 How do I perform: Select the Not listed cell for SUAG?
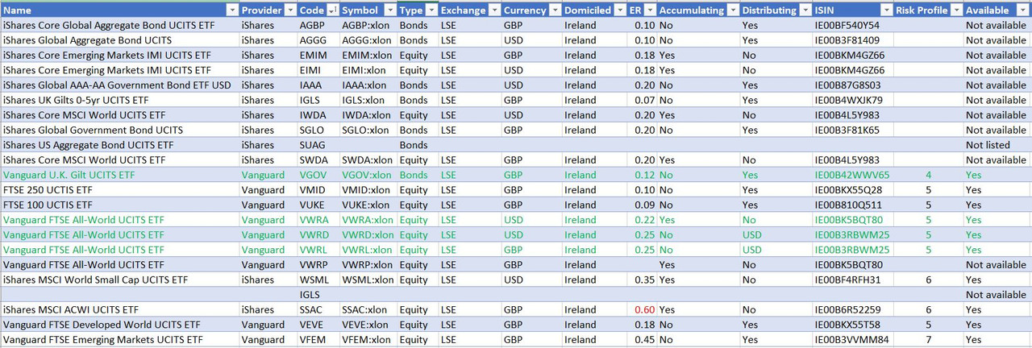[998, 145]
